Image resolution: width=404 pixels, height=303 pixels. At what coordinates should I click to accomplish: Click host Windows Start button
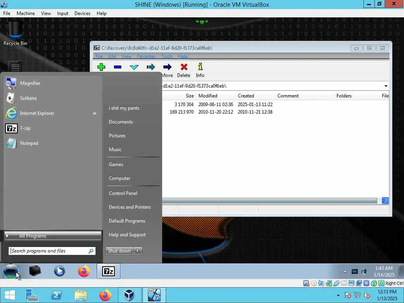point(10,295)
